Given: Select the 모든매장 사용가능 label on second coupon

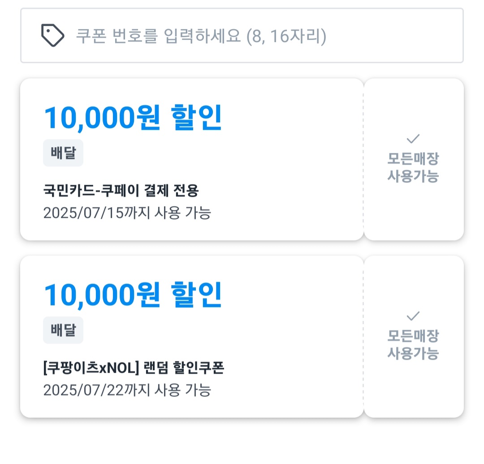Looking at the screenshot, I should 413,345.
